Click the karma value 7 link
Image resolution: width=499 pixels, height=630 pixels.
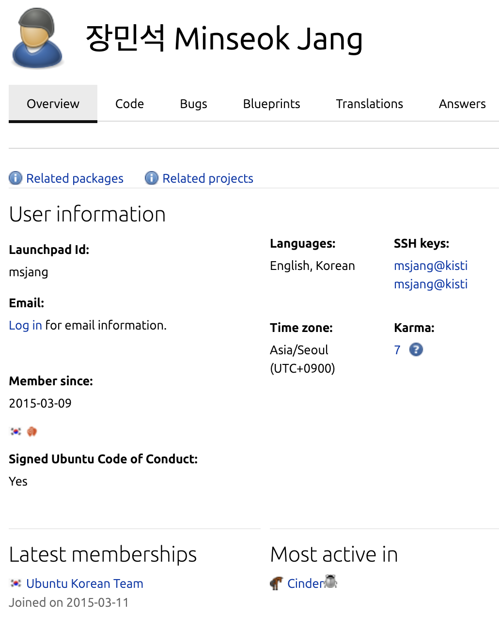point(397,350)
